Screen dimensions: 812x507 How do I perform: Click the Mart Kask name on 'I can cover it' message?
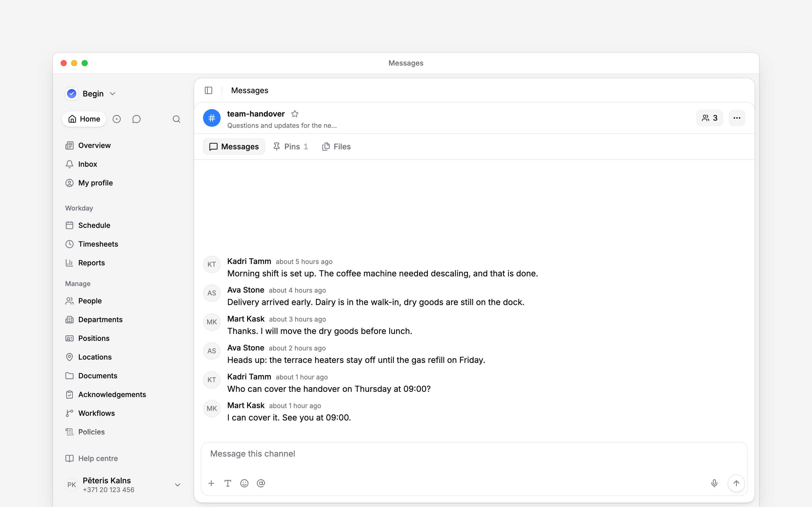coord(246,405)
